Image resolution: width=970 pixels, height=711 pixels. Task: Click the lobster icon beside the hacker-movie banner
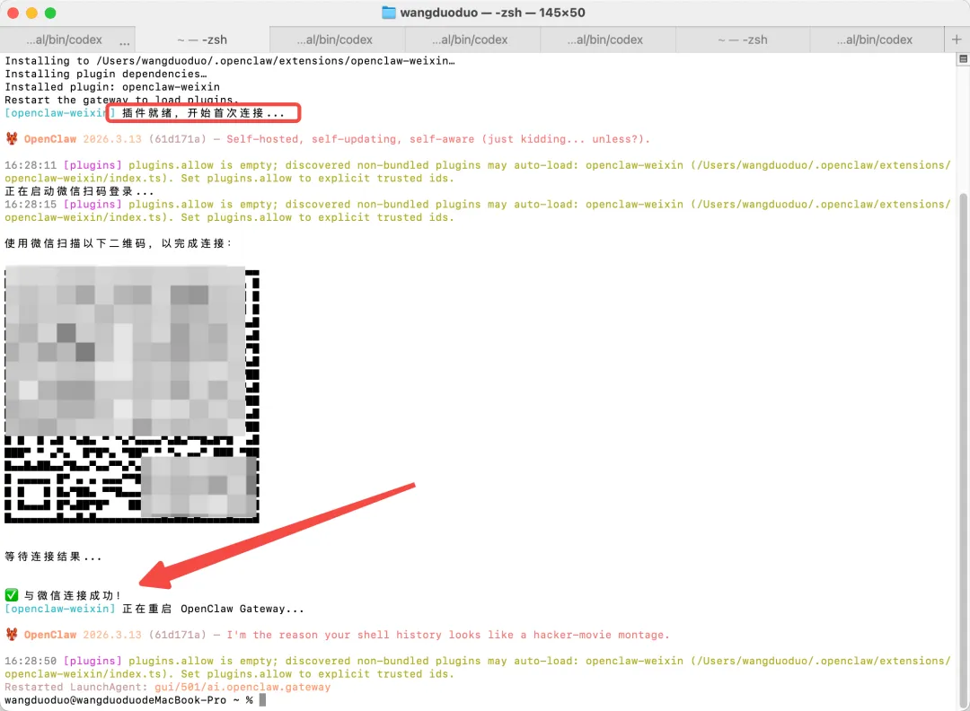[x=11, y=635]
